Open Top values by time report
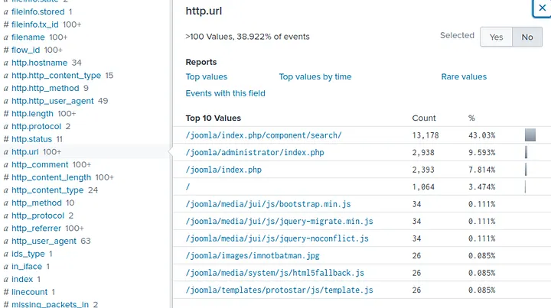The image size is (551, 308). (x=315, y=76)
